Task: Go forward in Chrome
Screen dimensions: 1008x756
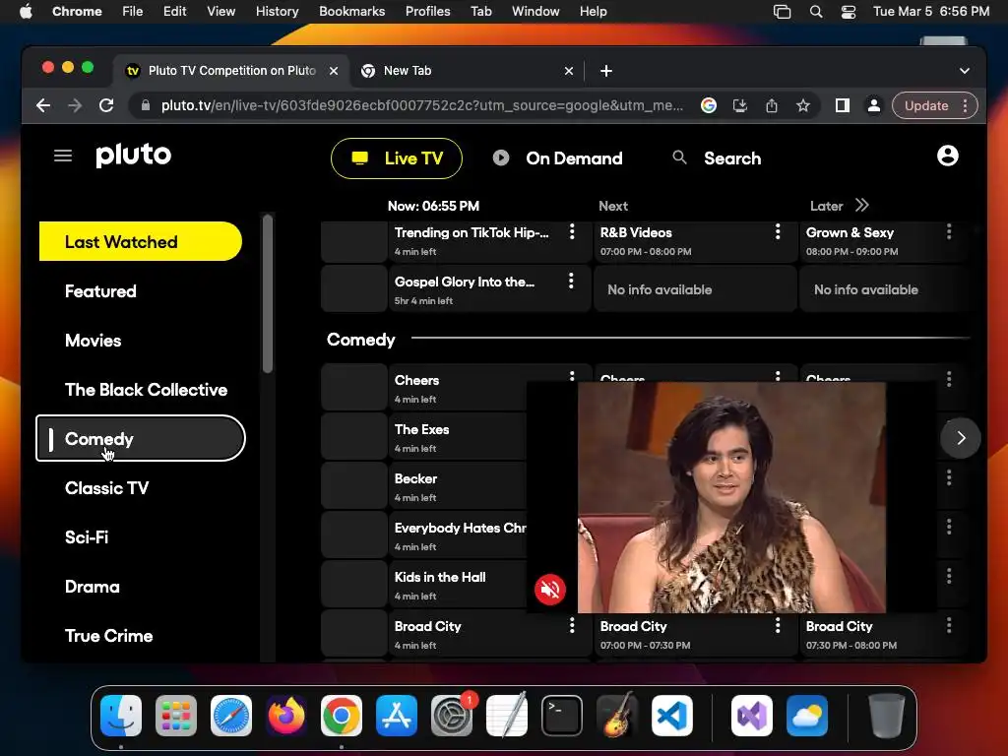Action: pyautogui.click(x=75, y=105)
